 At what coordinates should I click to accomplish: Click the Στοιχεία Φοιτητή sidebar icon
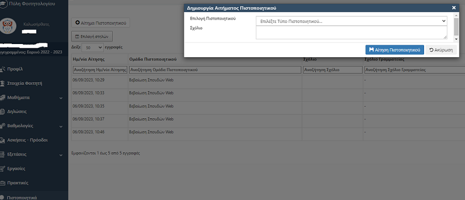(x=2, y=83)
